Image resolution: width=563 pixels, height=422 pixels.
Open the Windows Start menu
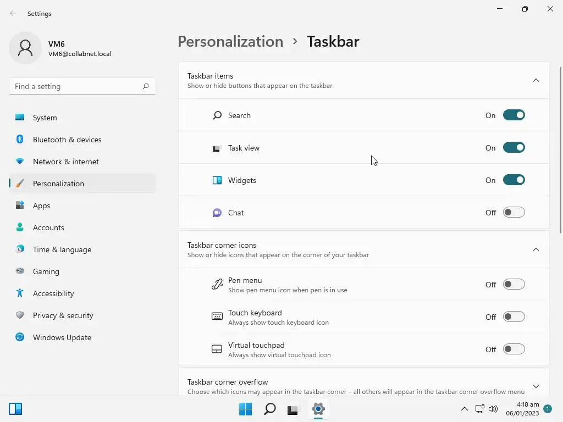246,409
